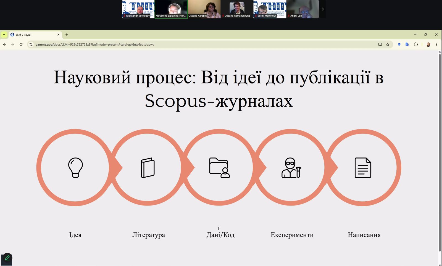This screenshot has height=266, width=442.
Task: Click the install-app icon in address bar
Action: pyautogui.click(x=380, y=44)
